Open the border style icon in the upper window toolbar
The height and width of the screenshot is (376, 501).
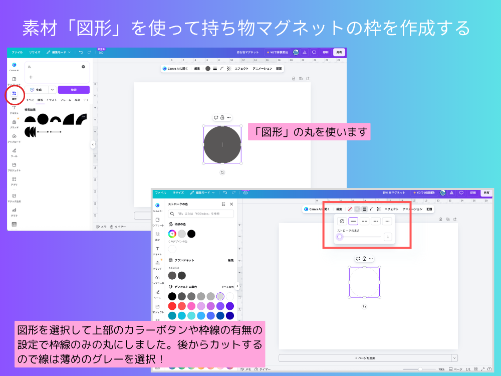point(215,68)
